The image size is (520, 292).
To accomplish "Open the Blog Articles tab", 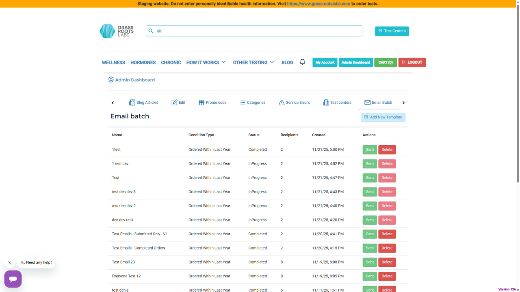I will (x=144, y=103).
